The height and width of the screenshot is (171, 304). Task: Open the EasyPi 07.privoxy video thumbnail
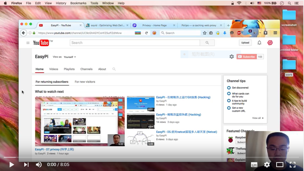(x=80, y=121)
